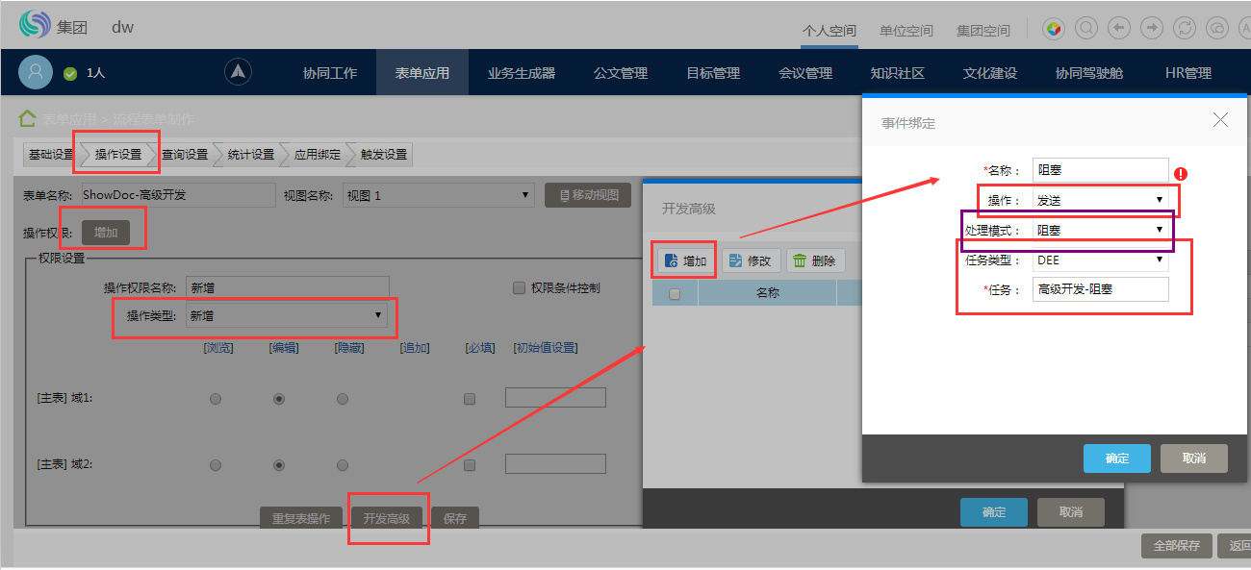
Task: Click the 移动视图 button
Action: [588, 195]
